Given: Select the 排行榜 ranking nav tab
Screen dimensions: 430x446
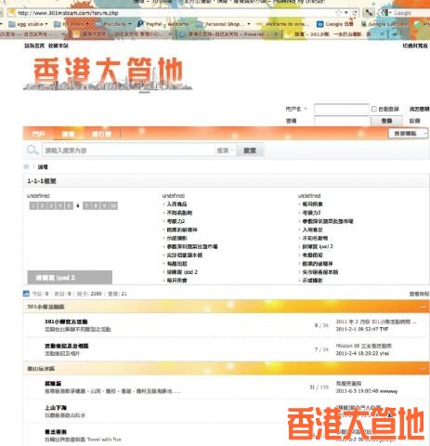Looking at the screenshot, I should (101, 134).
